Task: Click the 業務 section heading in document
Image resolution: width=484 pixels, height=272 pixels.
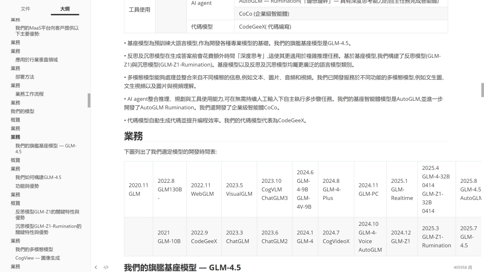Action: pos(134,136)
